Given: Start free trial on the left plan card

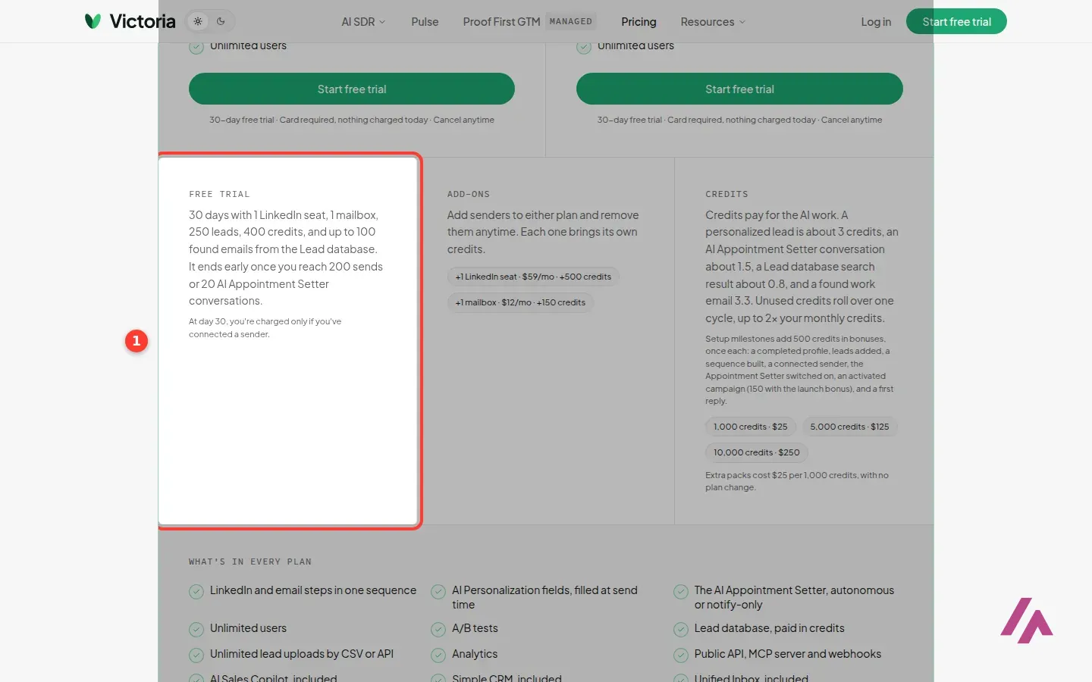Looking at the screenshot, I should (352, 89).
